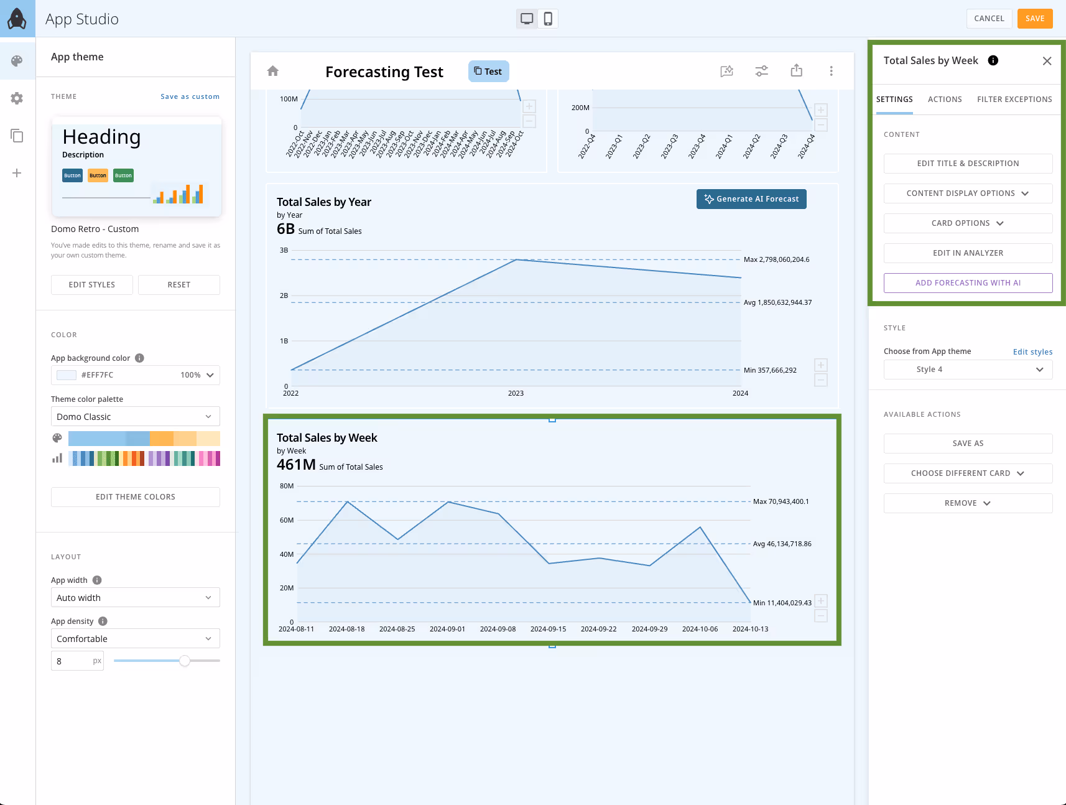The height and width of the screenshot is (805, 1066).
Task: Open the Comfortable density dropdown
Action: [x=136, y=638]
